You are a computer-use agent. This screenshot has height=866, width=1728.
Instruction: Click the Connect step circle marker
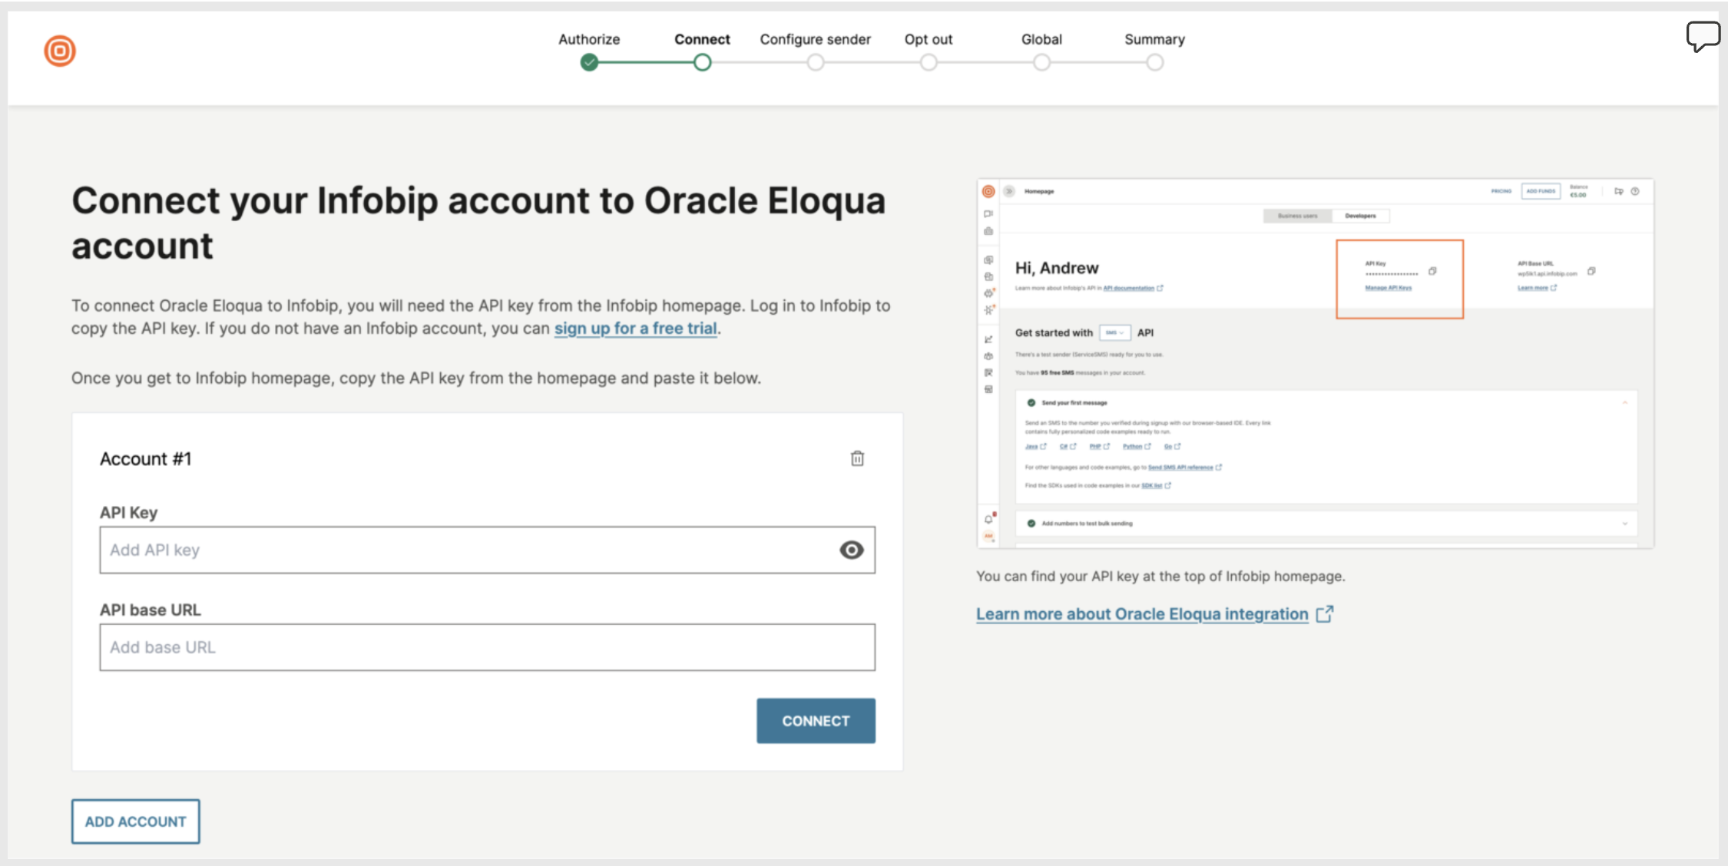[702, 63]
